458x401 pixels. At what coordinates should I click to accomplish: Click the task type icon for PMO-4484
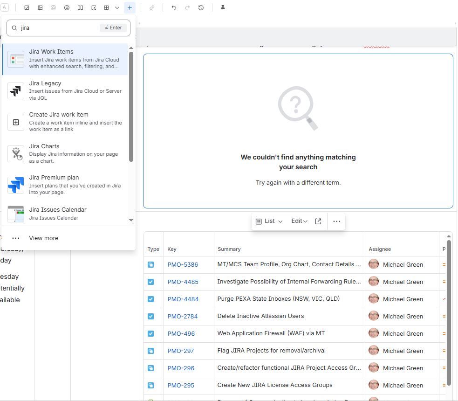coord(150,299)
